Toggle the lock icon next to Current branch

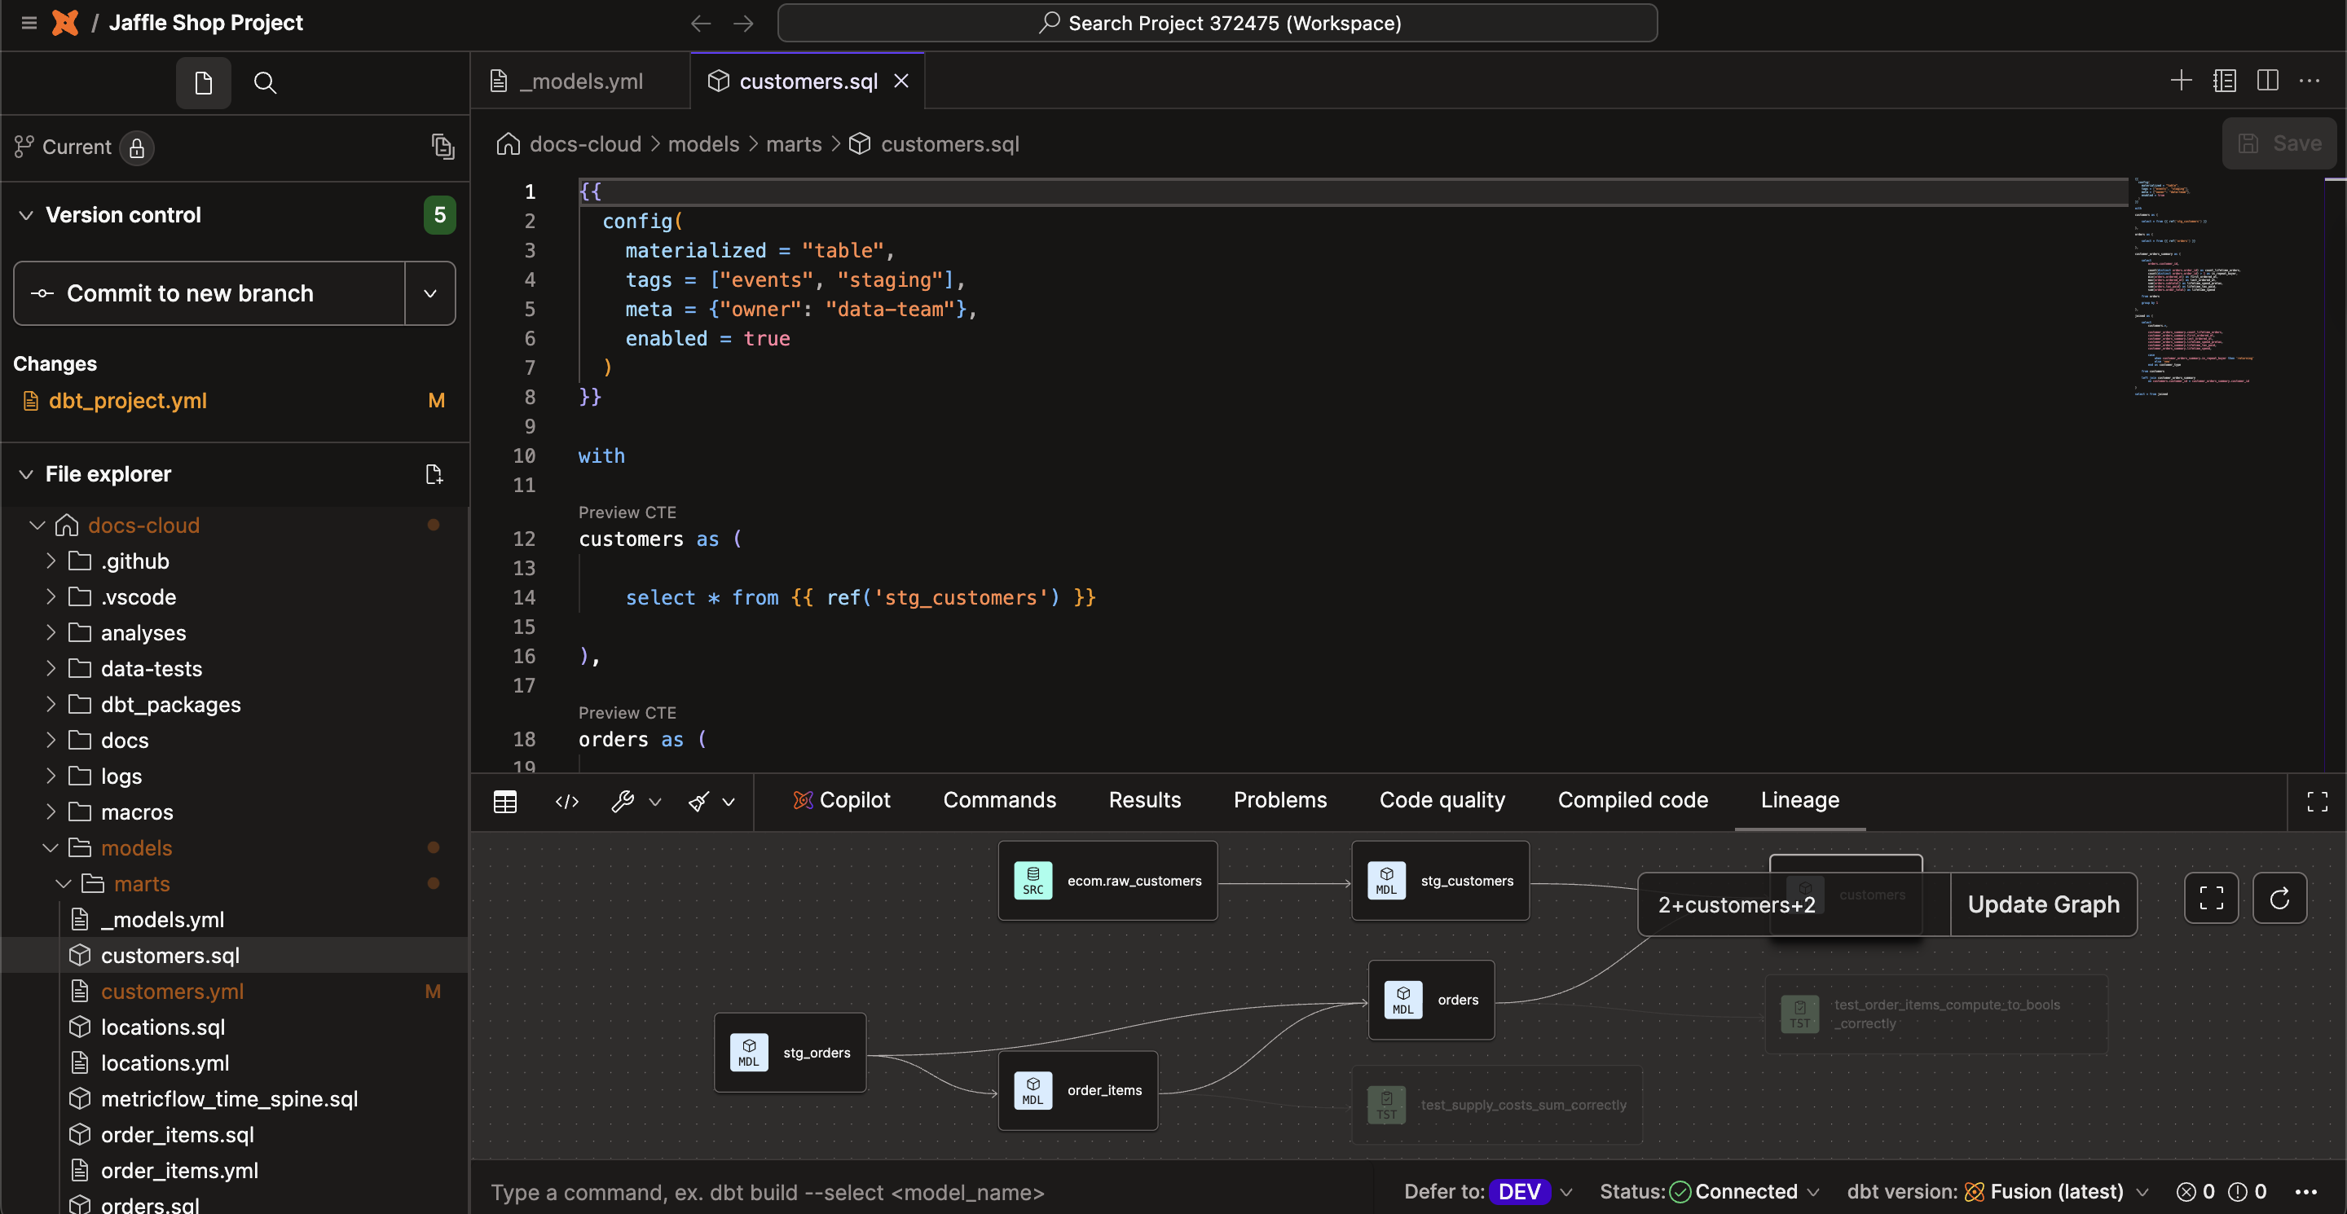pos(138,147)
